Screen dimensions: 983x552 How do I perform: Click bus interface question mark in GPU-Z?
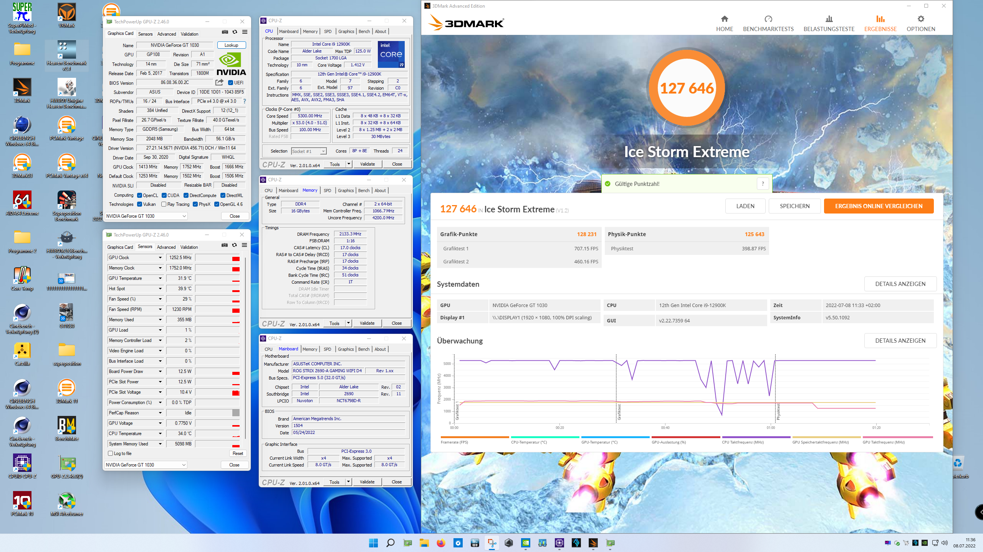pyautogui.click(x=244, y=101)
